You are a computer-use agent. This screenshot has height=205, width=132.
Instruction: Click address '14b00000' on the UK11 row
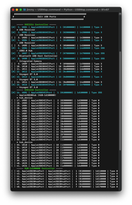[x=85, y=69]
